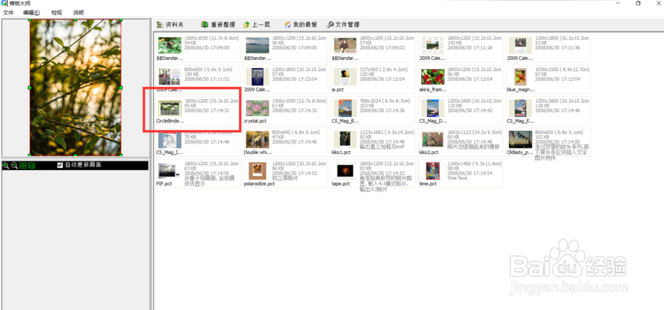664x310 pixels.
Task: Zoom out the preview image
Action: point(15,165)
